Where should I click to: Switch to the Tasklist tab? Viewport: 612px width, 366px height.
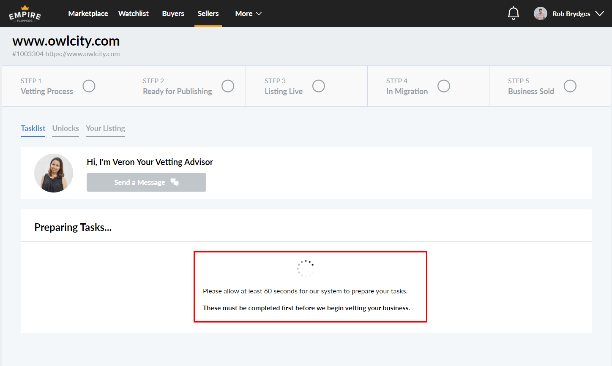33,128
